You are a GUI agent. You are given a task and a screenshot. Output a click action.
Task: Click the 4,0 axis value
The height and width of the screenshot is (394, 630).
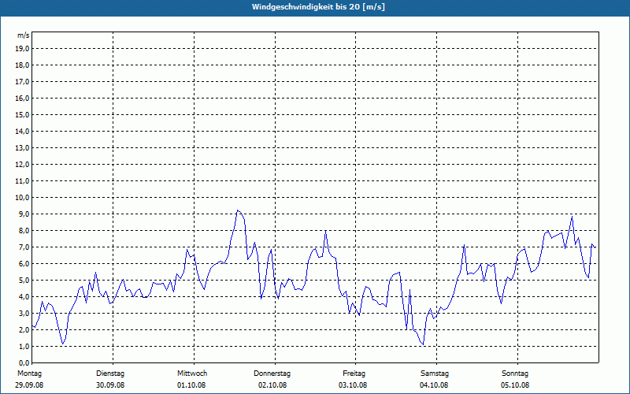[24, 297]
